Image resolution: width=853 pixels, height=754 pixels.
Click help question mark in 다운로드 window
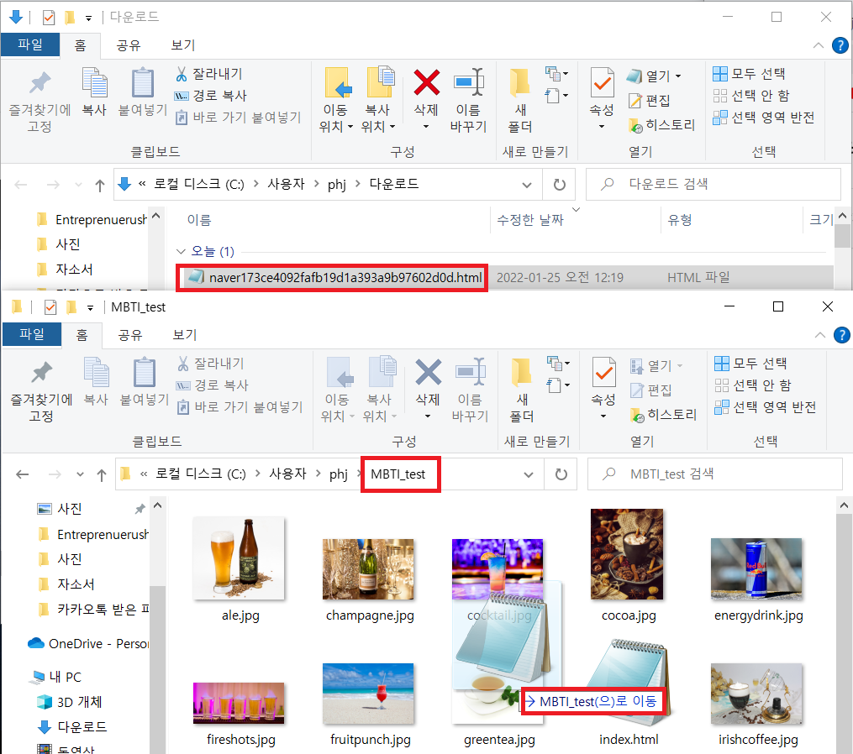(x=840, y=45)
